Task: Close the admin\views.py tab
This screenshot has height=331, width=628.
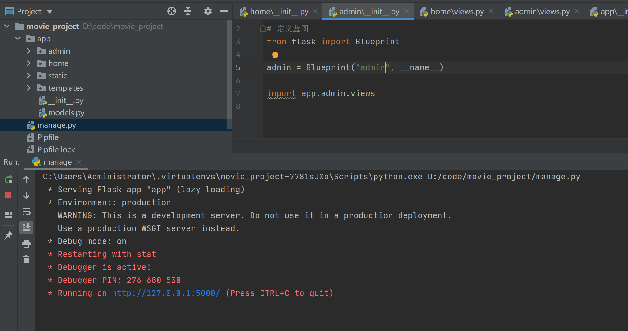Action: tap(577, 11)
